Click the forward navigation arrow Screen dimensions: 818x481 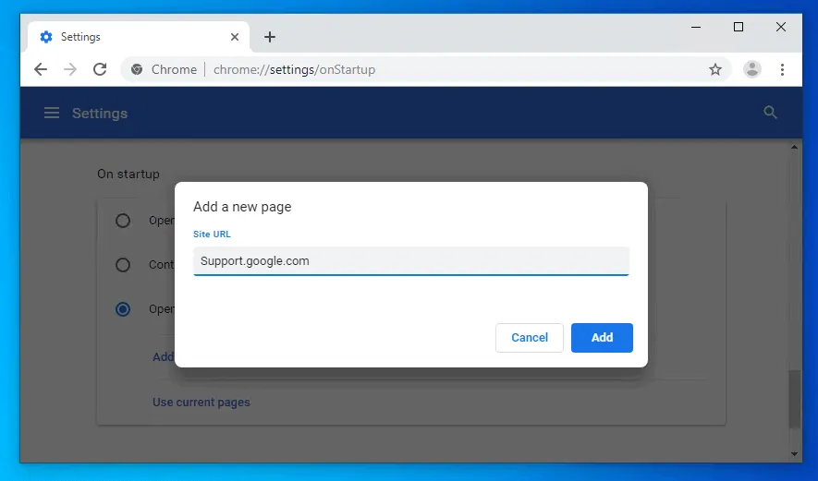point(70,69)
